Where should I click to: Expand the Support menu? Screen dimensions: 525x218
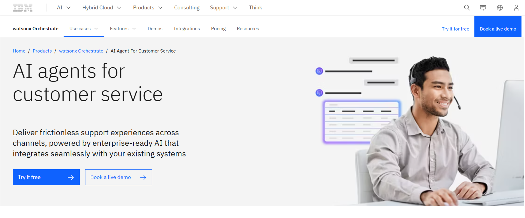223,8
